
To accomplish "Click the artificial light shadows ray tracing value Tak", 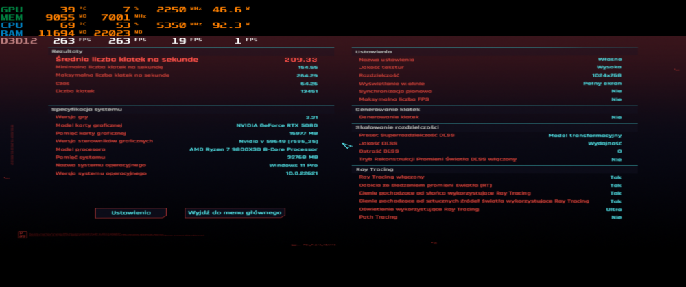I will [x=616, y=201].
